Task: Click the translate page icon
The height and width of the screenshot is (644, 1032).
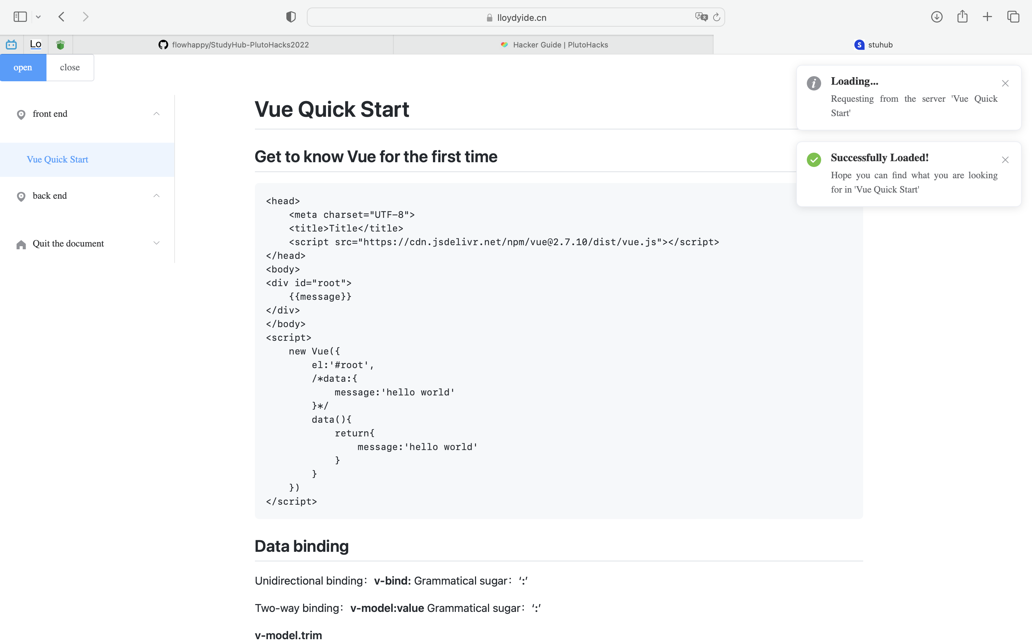Action: 701,17
